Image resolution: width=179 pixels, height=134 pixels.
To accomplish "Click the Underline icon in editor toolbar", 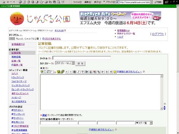I will point(91,72).
